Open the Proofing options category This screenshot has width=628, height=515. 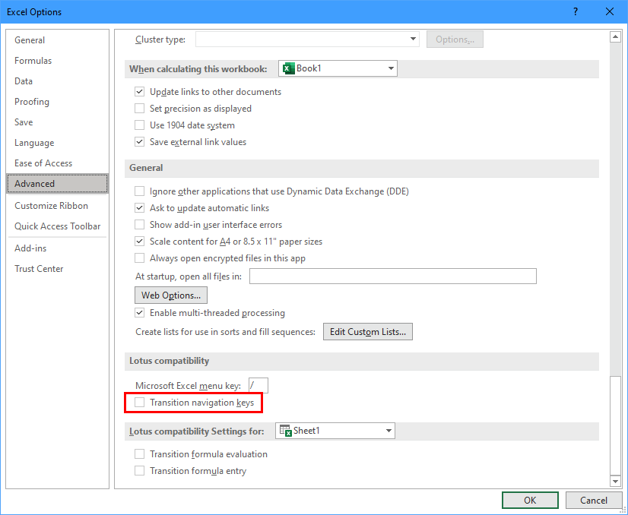pyautogui.click(x=57, y=102)
